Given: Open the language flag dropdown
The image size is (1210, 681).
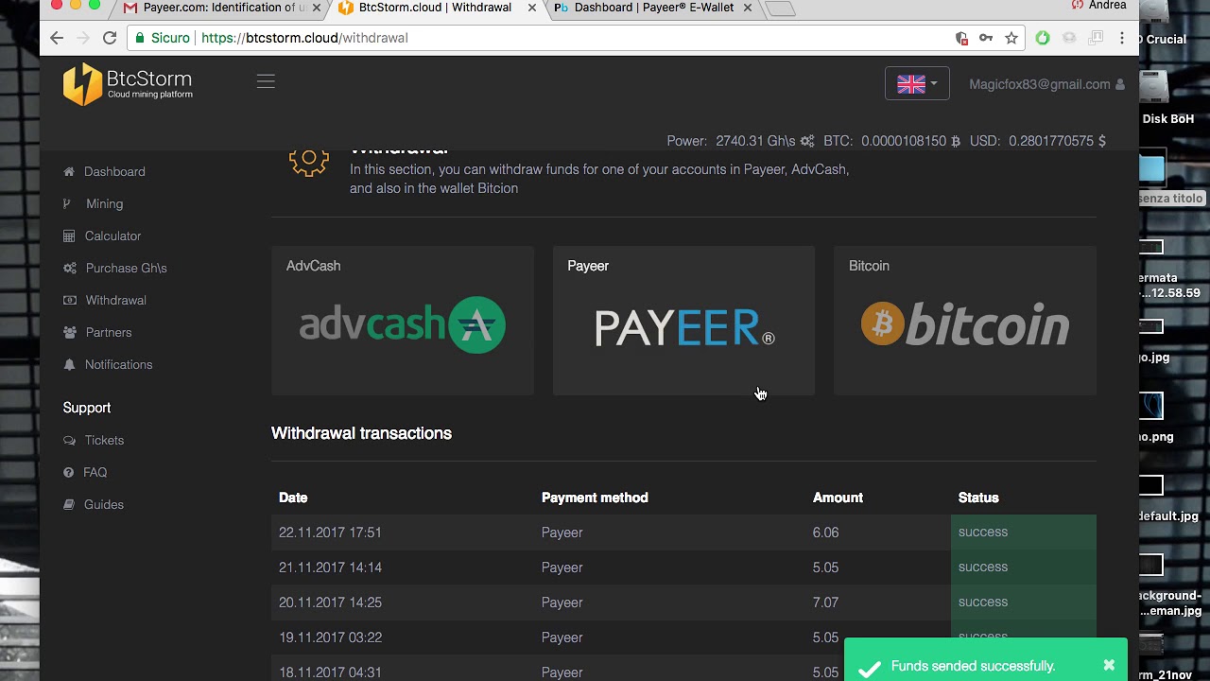Looking at the screenshot, I should pos(917,83).
